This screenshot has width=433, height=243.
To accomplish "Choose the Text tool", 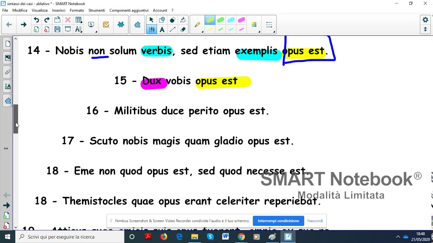I will 162,29.
